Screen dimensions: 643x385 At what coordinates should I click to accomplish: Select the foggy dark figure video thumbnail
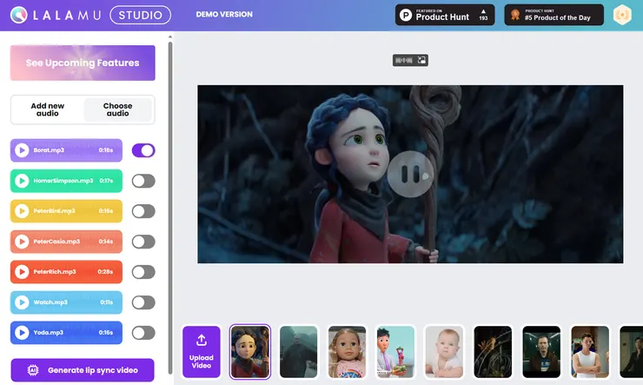299,352
